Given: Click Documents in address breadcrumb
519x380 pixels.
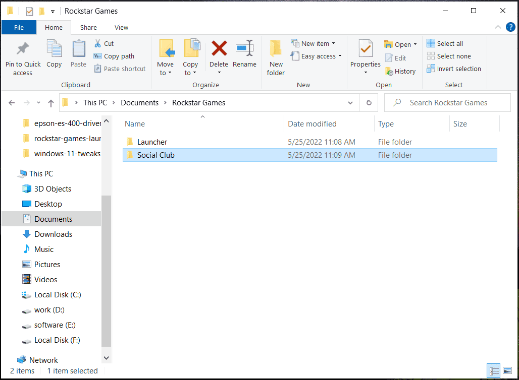Looking at the screenshot, I should pos(139,103).
